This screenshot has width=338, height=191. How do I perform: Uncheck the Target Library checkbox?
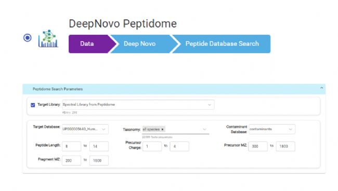33,105
